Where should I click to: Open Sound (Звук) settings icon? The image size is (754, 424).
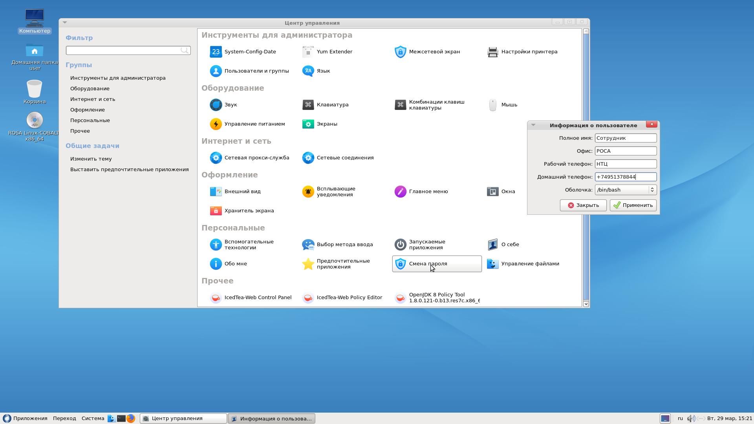tap(216, 105)
